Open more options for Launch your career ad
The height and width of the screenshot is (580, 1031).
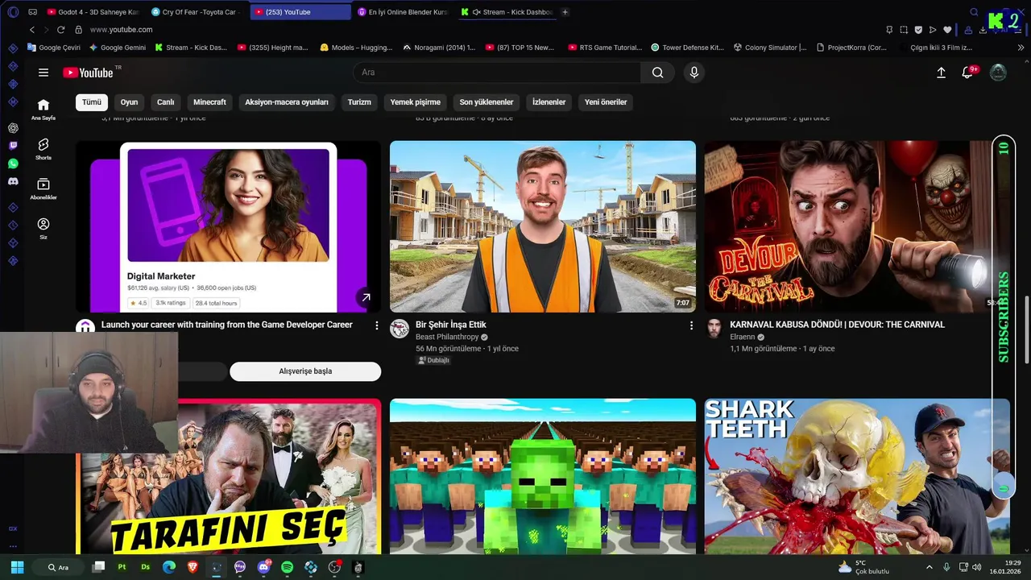(377, 325)
